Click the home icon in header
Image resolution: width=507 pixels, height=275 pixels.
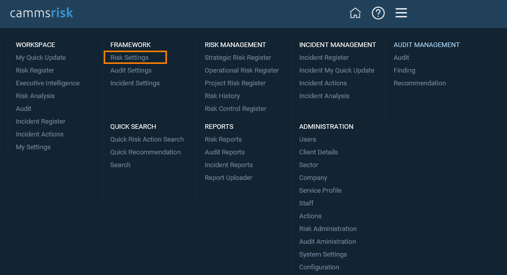355,13
